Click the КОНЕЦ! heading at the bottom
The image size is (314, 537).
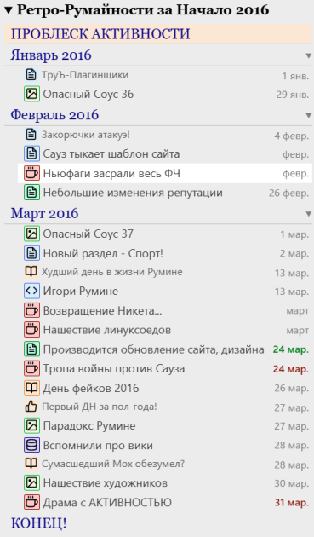point(38,523)
